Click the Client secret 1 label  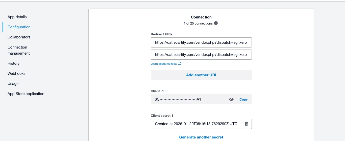[x=162, y=115]
